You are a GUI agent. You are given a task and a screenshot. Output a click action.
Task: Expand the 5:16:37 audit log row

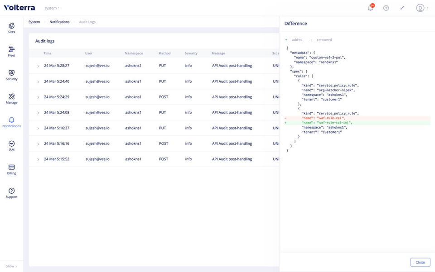point(38,128)
